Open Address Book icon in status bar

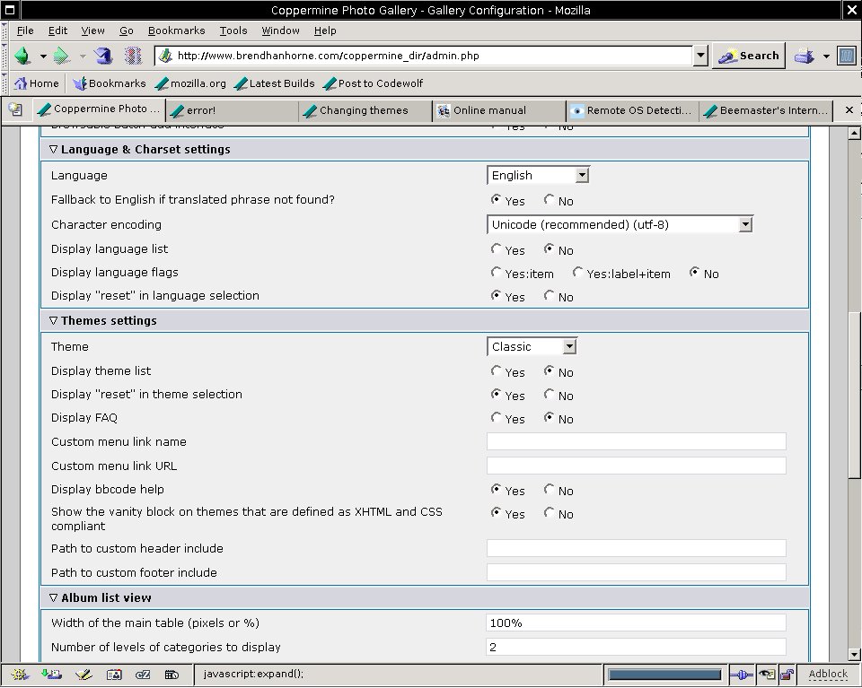(x=114, y=675)
